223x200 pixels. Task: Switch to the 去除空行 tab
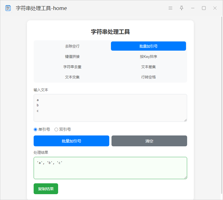(x=72, y=46)
